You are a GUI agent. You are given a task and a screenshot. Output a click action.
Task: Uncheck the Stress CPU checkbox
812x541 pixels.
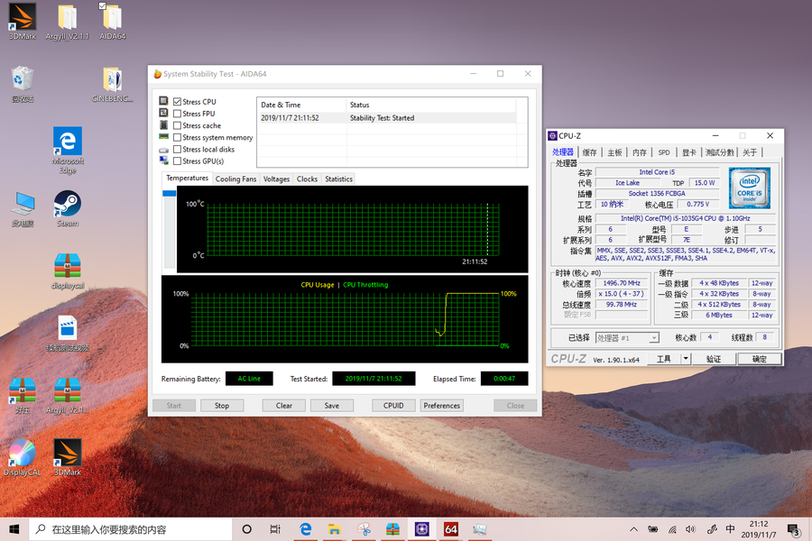(177, 102)
